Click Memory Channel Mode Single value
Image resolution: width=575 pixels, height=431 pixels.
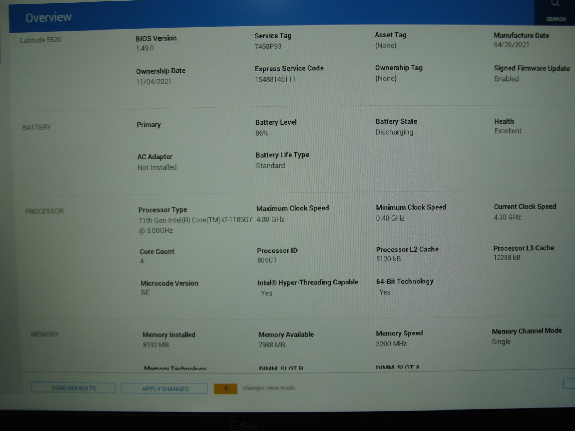coord(501,342)
